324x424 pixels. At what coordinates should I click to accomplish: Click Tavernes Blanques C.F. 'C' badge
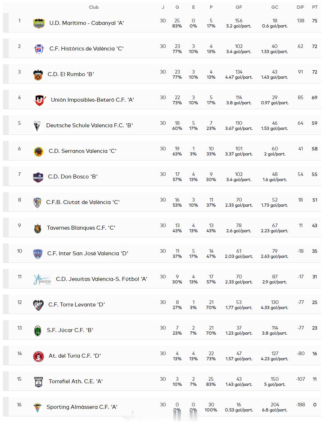tap(37, 228)
